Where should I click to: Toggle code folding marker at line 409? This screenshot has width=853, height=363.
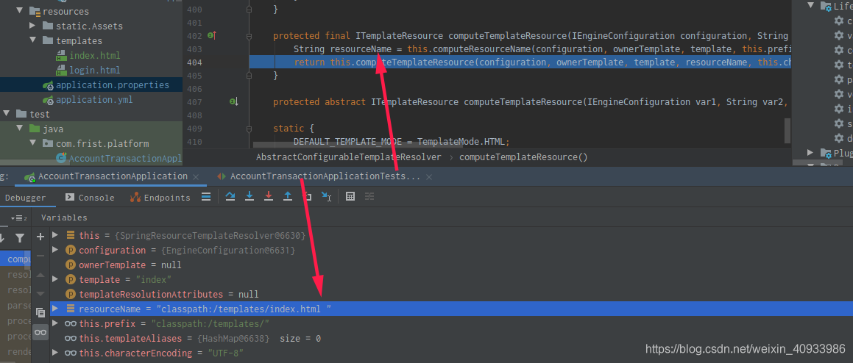coord(249,129)
